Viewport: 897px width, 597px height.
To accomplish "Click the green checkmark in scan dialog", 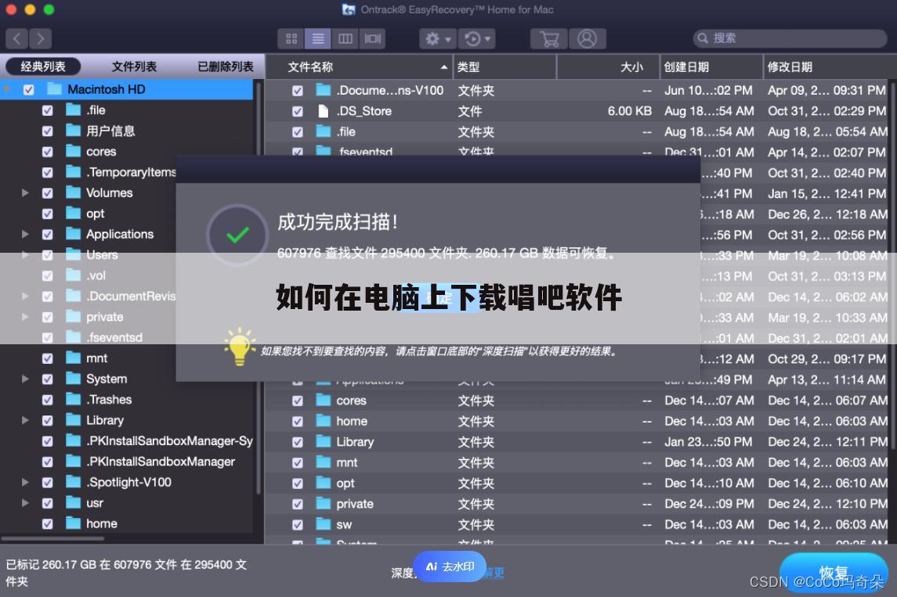I will coord(237,234).
